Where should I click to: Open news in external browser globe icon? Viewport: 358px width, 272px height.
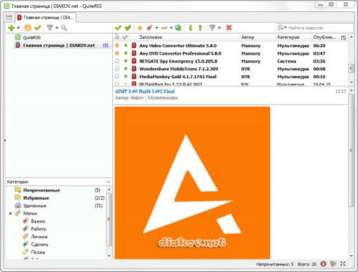[x=178, y=28]
